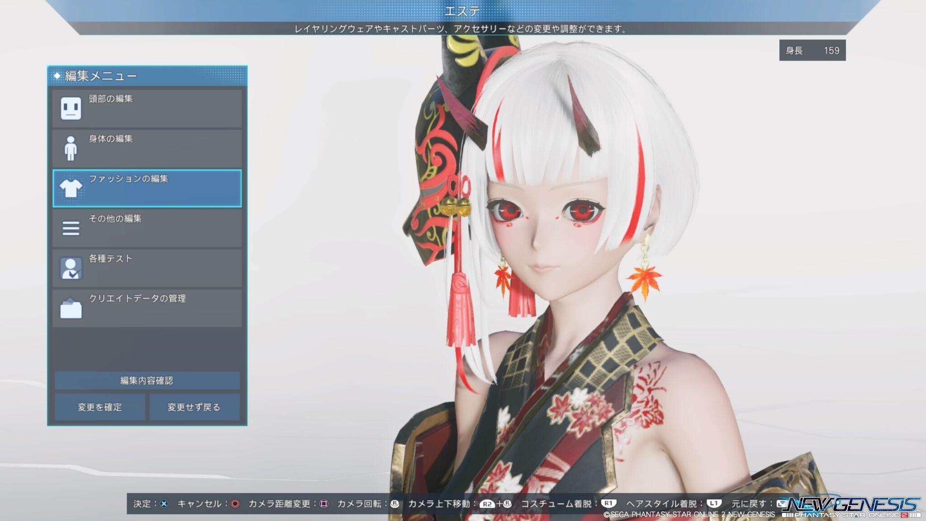Screen dimensions: 926x521
Task: Click 変更せず戻る to discard changes
Action: tap(194, 407)
